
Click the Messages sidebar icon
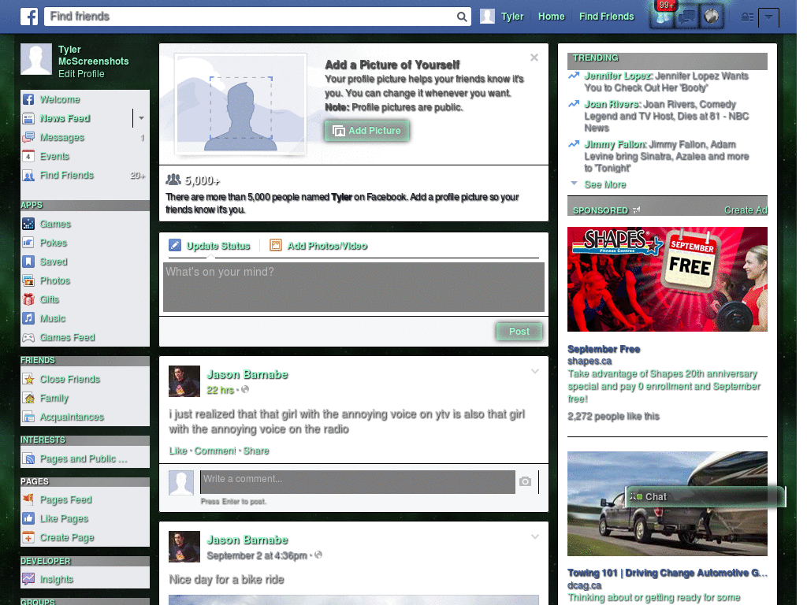tap(28, 137)
